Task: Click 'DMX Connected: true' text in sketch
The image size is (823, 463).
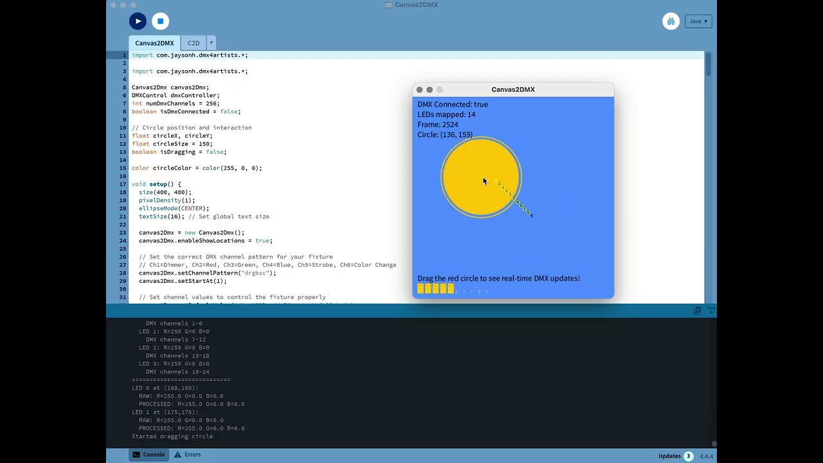Action: coord(453,104)
